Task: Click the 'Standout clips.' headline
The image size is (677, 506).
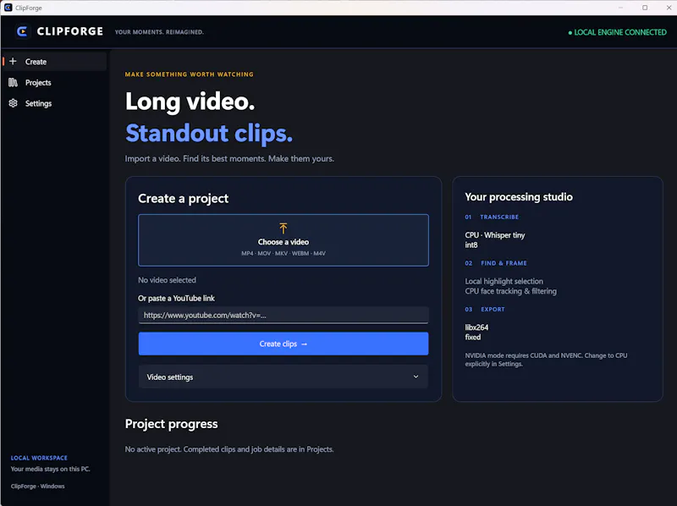Action: pyautogui.click(x=209, y=134)
